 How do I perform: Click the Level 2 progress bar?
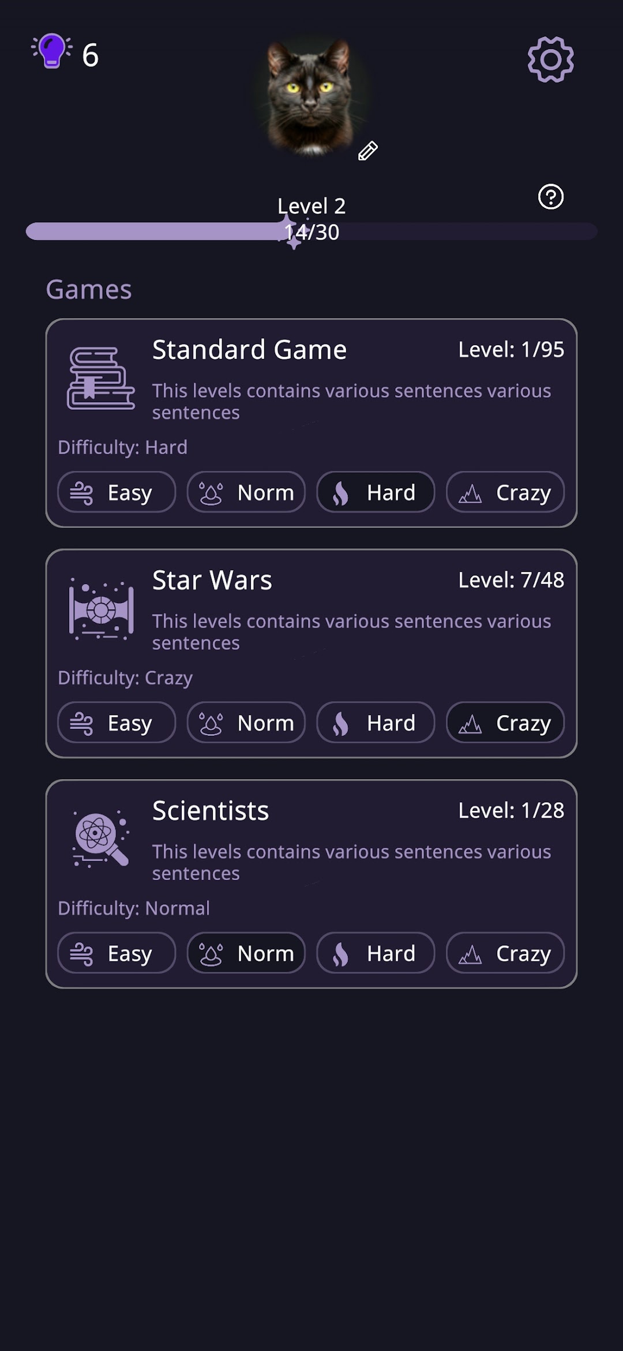point(311,231)
